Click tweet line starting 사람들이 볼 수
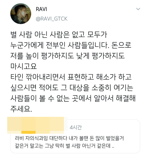The width and height of the screenshot is (146, 156). click(73, 98)
